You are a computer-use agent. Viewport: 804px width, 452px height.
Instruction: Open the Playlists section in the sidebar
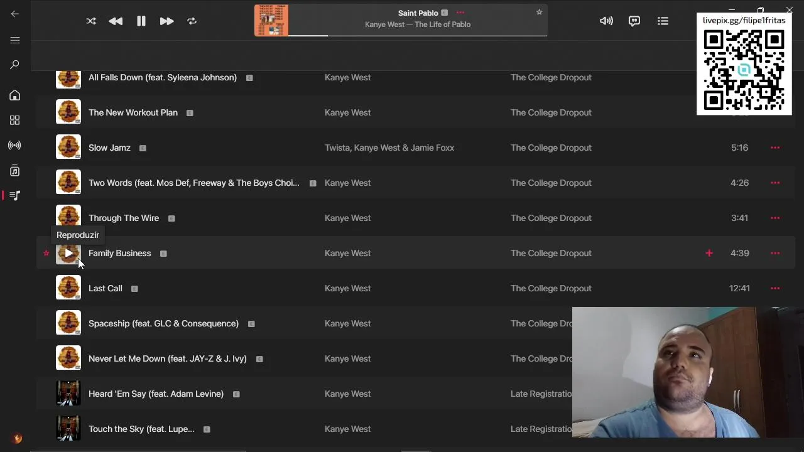pos(15,196)
